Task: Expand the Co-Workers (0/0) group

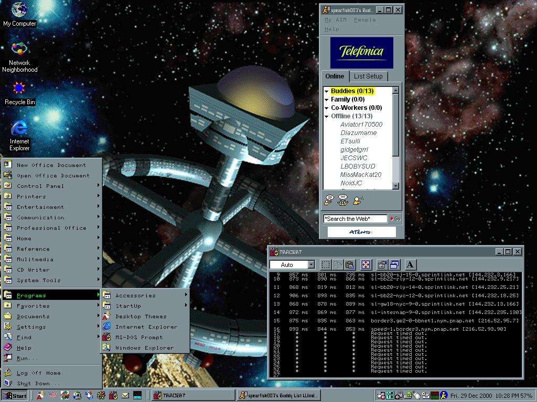Action: pos(326,108)
